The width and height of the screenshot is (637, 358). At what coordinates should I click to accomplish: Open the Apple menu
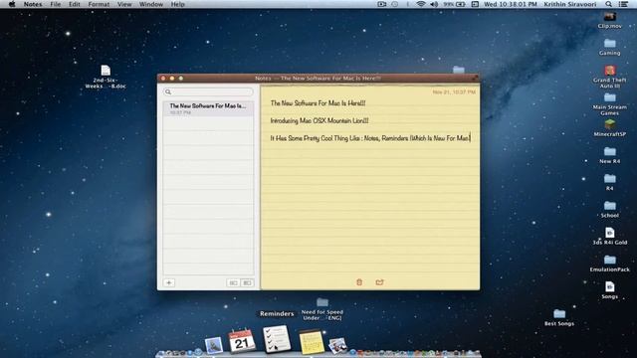[x=12, y=4]
